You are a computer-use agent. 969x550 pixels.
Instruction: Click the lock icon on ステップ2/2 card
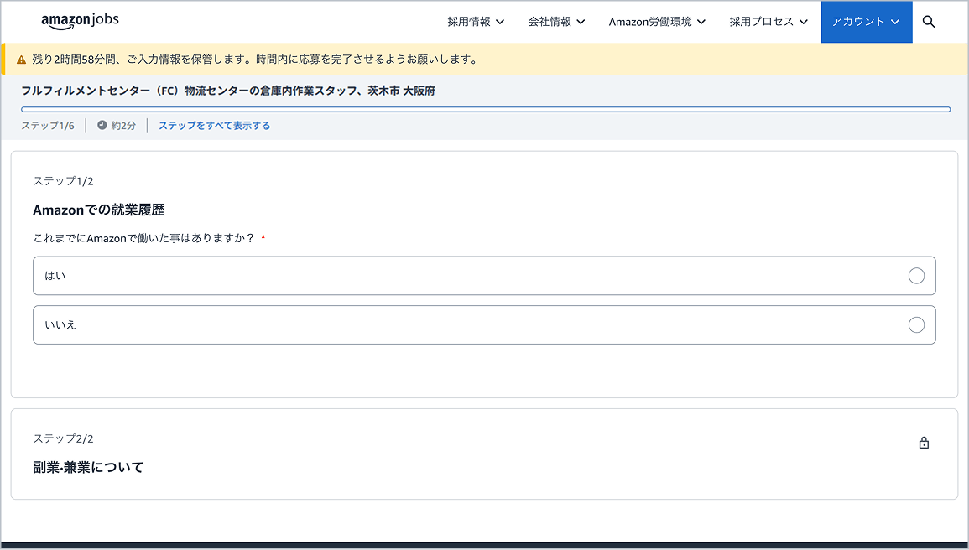click(923, 443)
